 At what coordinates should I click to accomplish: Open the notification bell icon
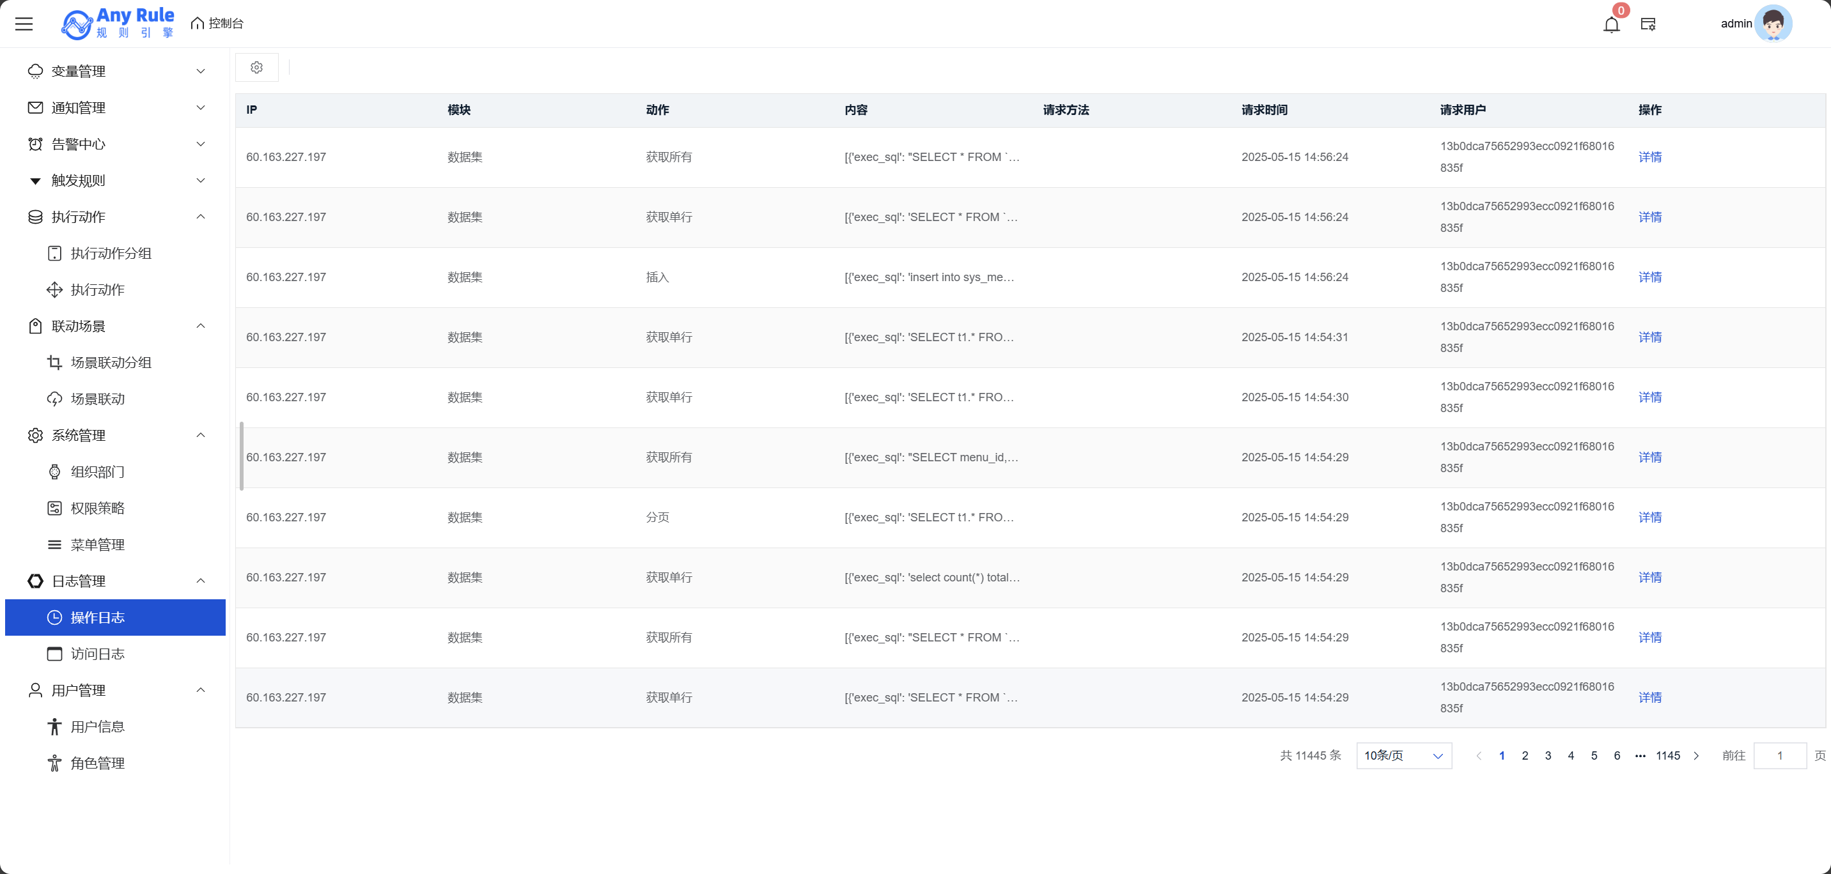(1611, 24)
